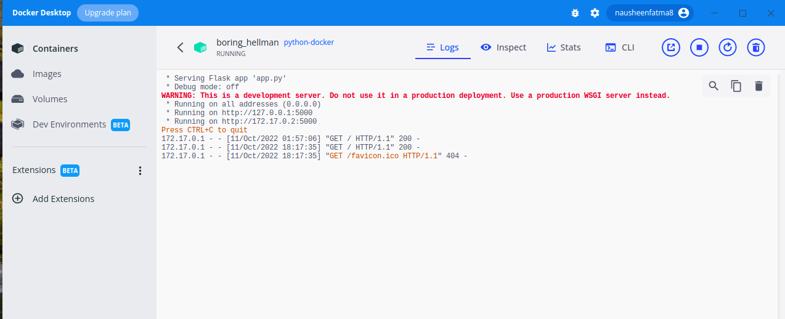Switch to the Inspect tab
Viewport: 785px width, 319px height.
tap(503, 47)
